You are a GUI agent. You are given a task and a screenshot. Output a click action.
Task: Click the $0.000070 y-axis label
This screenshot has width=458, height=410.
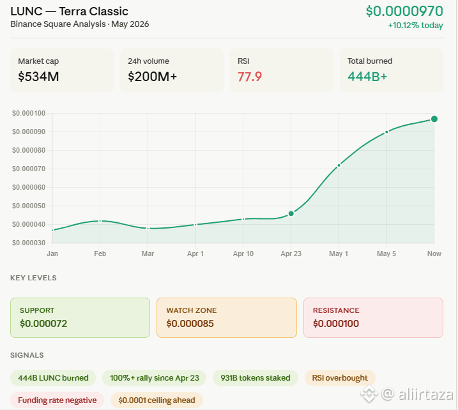pos(29,169)
